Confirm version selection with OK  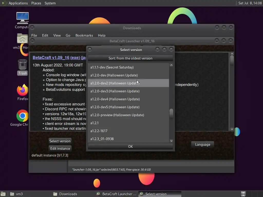click(x=130, y=146)
